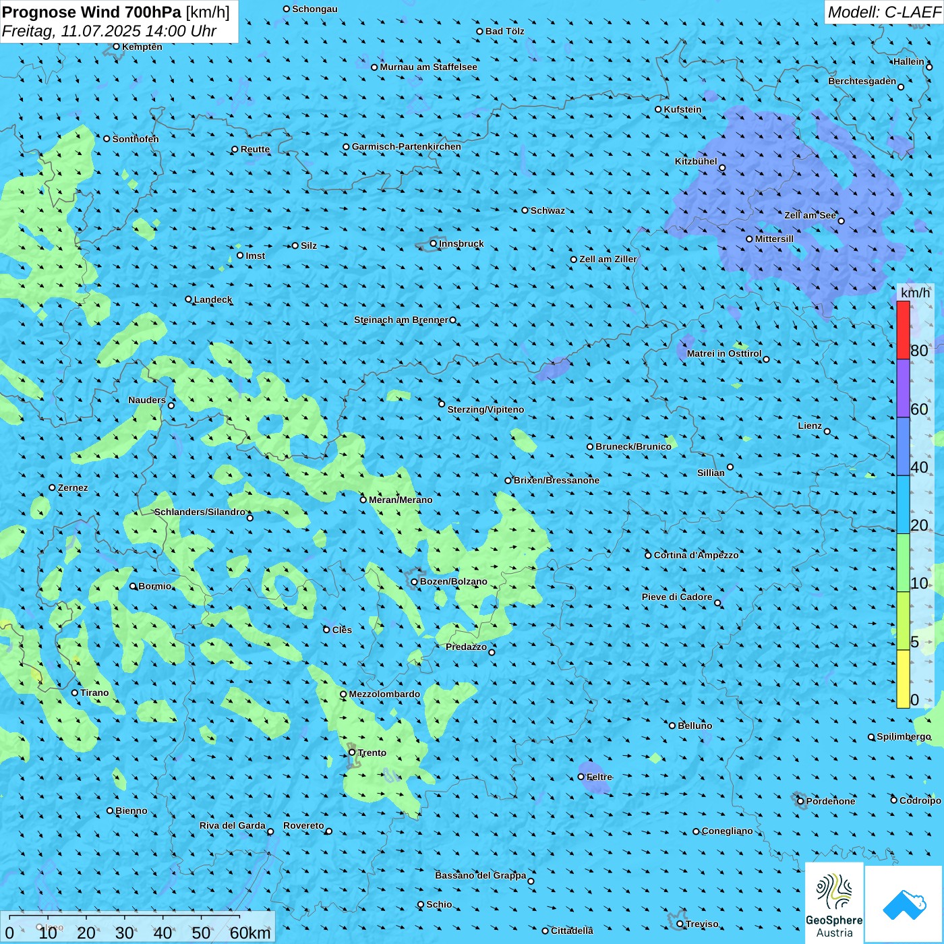Click the Schwaz city label
Viewport: 944px width, 944px height.
(548, 210)
